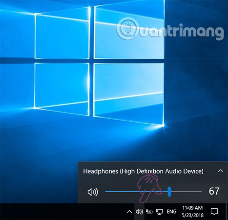Show hidden system tray icons
Viewport: 228px width, 220px height.
click(129, 212)
